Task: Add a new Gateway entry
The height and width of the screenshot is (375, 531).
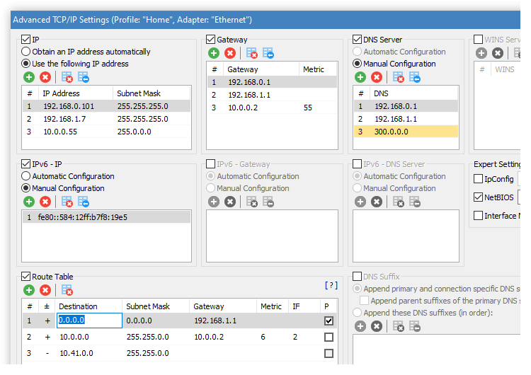Action: click(214, 53)
